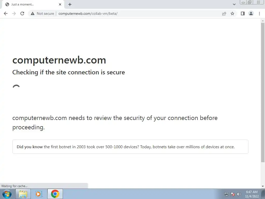Open a new tab with plus button

[x=70, y=4]
